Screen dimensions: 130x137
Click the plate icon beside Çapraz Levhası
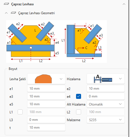(6, 4)
